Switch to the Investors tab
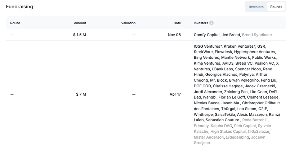Image resolution: width=290 pixels, height=153 pixels. [x=256, y=6]
